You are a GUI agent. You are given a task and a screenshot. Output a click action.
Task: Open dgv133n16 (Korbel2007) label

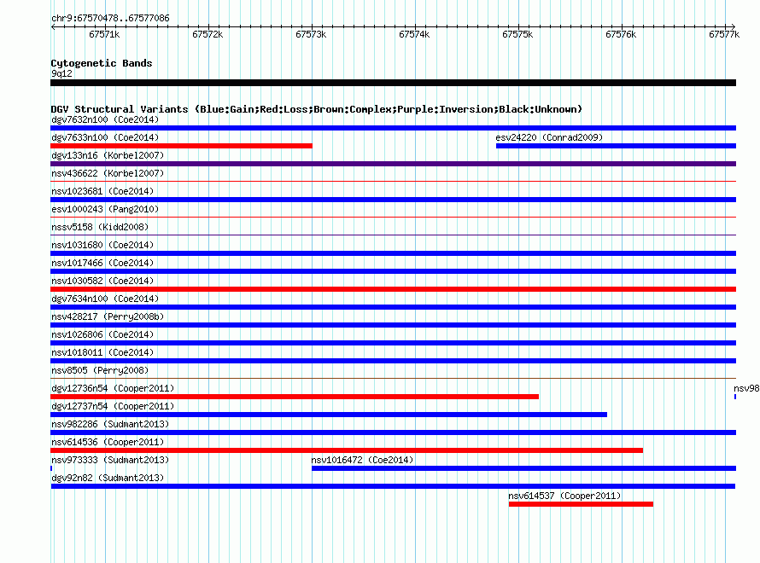pyautogui.click(x=108, y=155)
